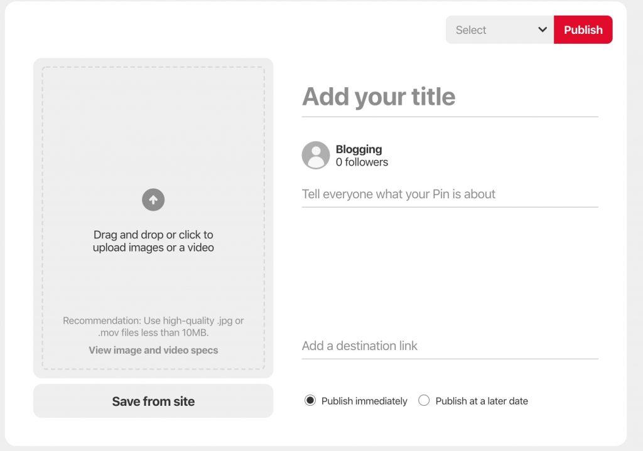Choose Publish at a later date option

click(x=424, y=400)
